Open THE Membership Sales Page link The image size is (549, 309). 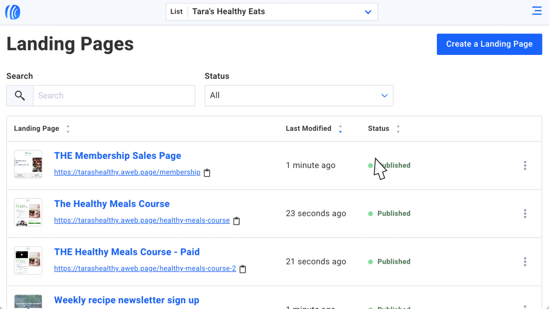pyautogui.click(x=118, y=156)
